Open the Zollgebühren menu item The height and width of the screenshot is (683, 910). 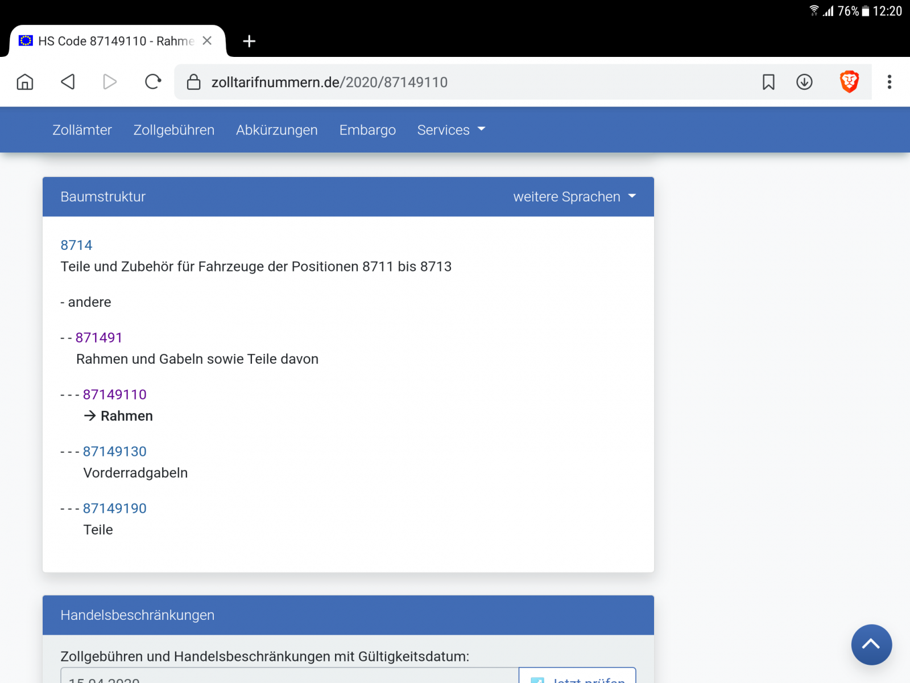174,130
